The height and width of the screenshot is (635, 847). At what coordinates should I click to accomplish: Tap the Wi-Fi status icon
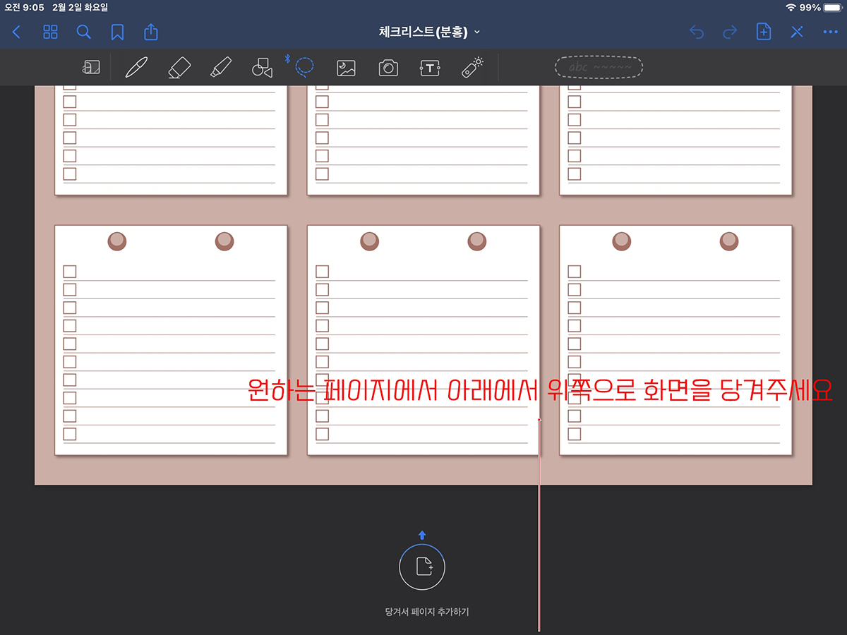coord(790,7)
